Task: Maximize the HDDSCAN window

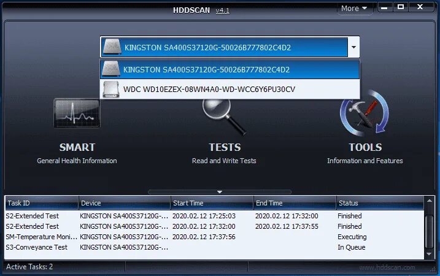Action: [x=401, y=7]
